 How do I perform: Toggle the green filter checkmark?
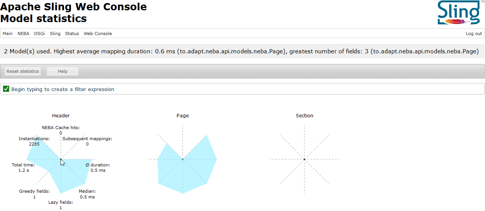6,89
